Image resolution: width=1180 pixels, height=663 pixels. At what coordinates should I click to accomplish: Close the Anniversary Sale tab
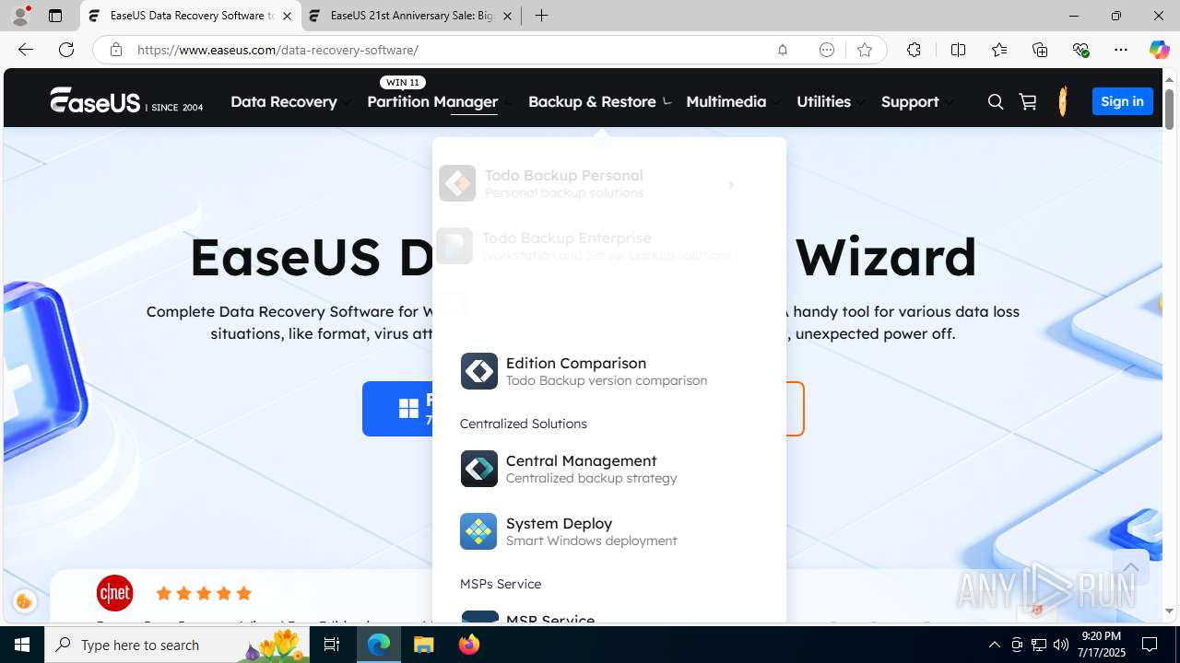[507, 16]
